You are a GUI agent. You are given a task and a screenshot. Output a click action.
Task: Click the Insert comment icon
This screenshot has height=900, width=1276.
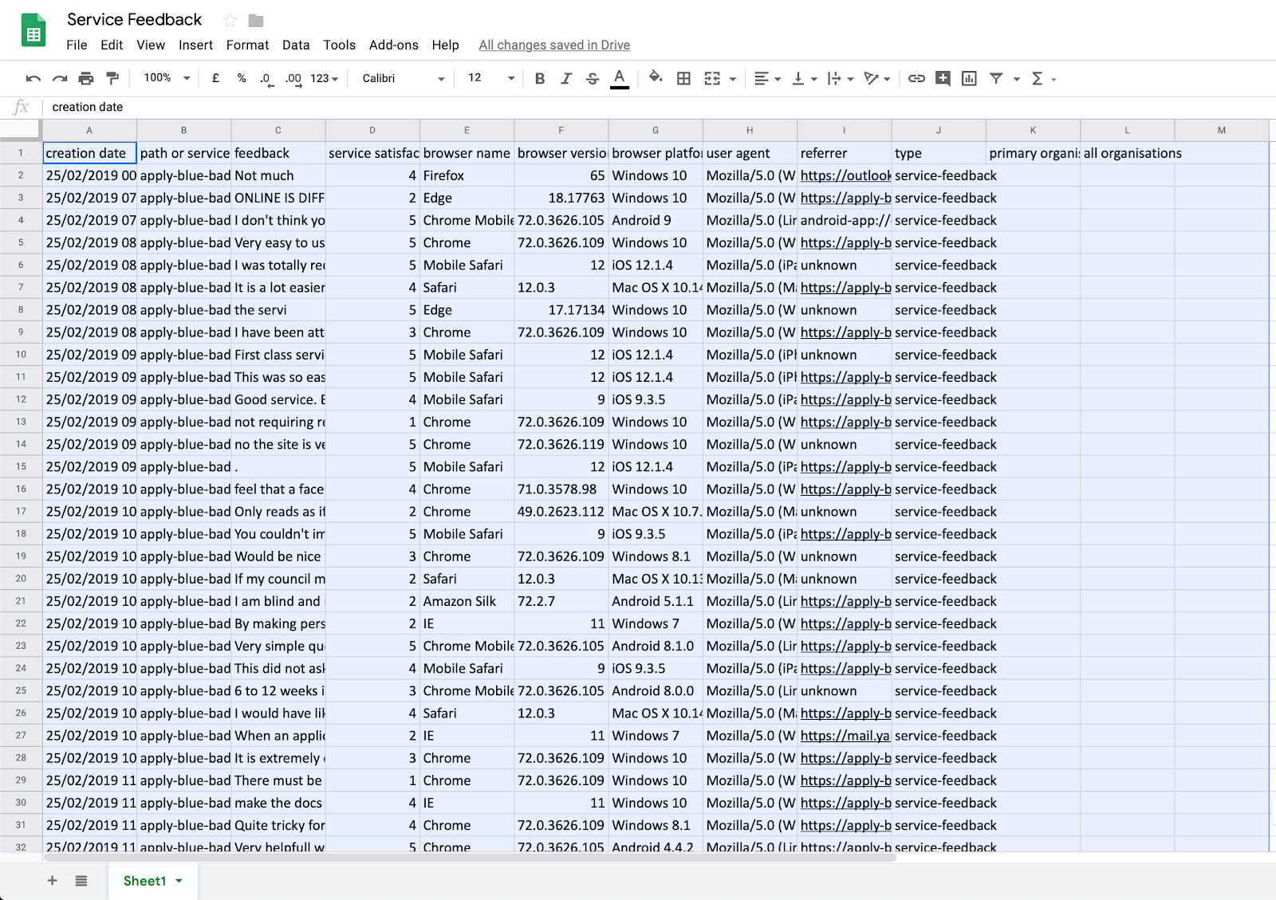(x=943, y=78)
